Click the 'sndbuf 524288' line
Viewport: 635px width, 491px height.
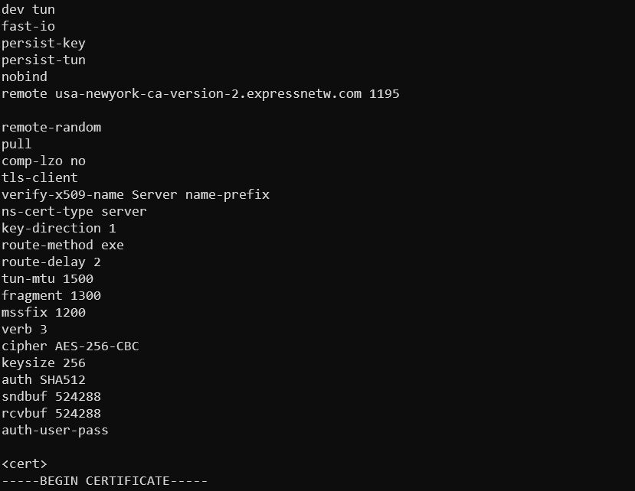click(x=51, y=397)
